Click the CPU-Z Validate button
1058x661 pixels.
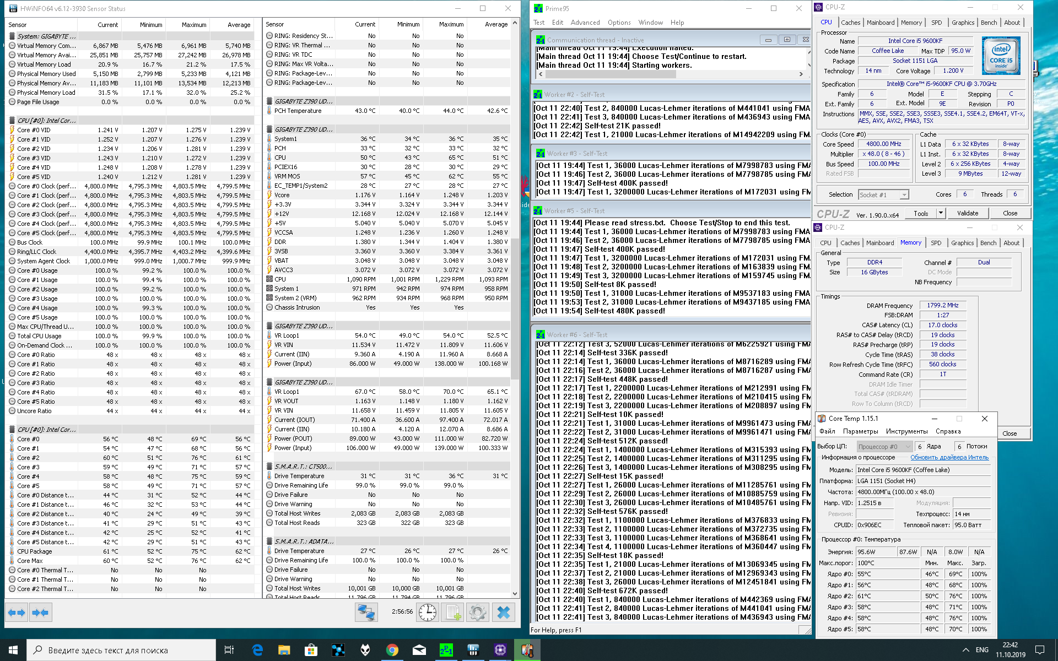(x=967, y=213)
